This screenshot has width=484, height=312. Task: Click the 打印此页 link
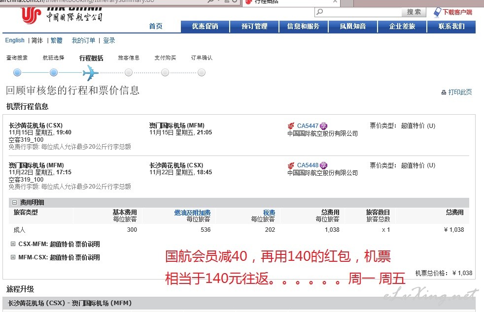tap(460, 92)
